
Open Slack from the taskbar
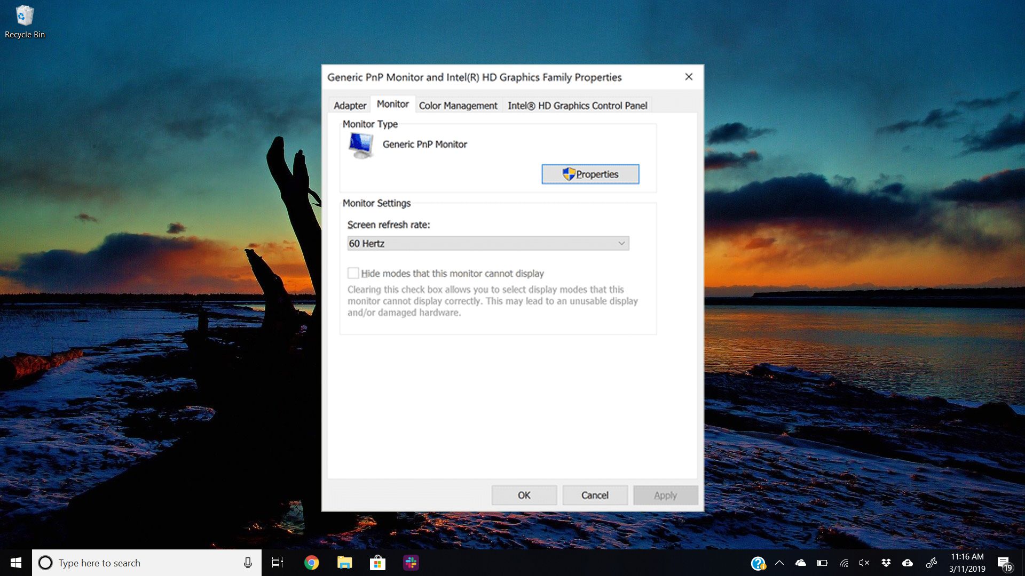pos(412,563)
